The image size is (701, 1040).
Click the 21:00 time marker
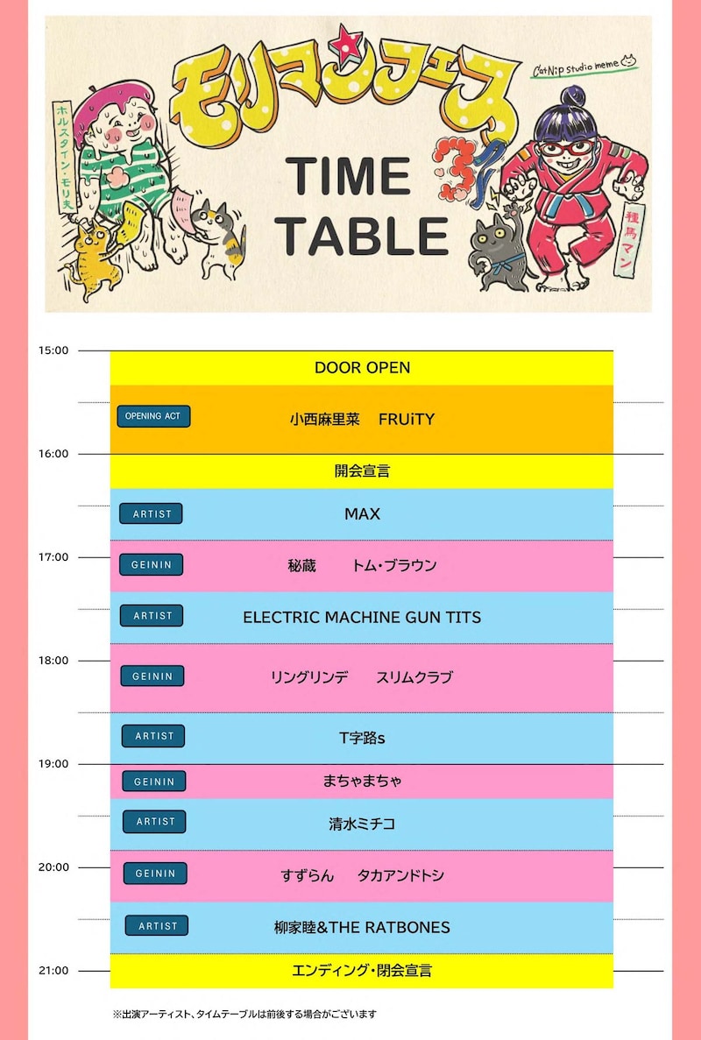click(x=53, y=971)
